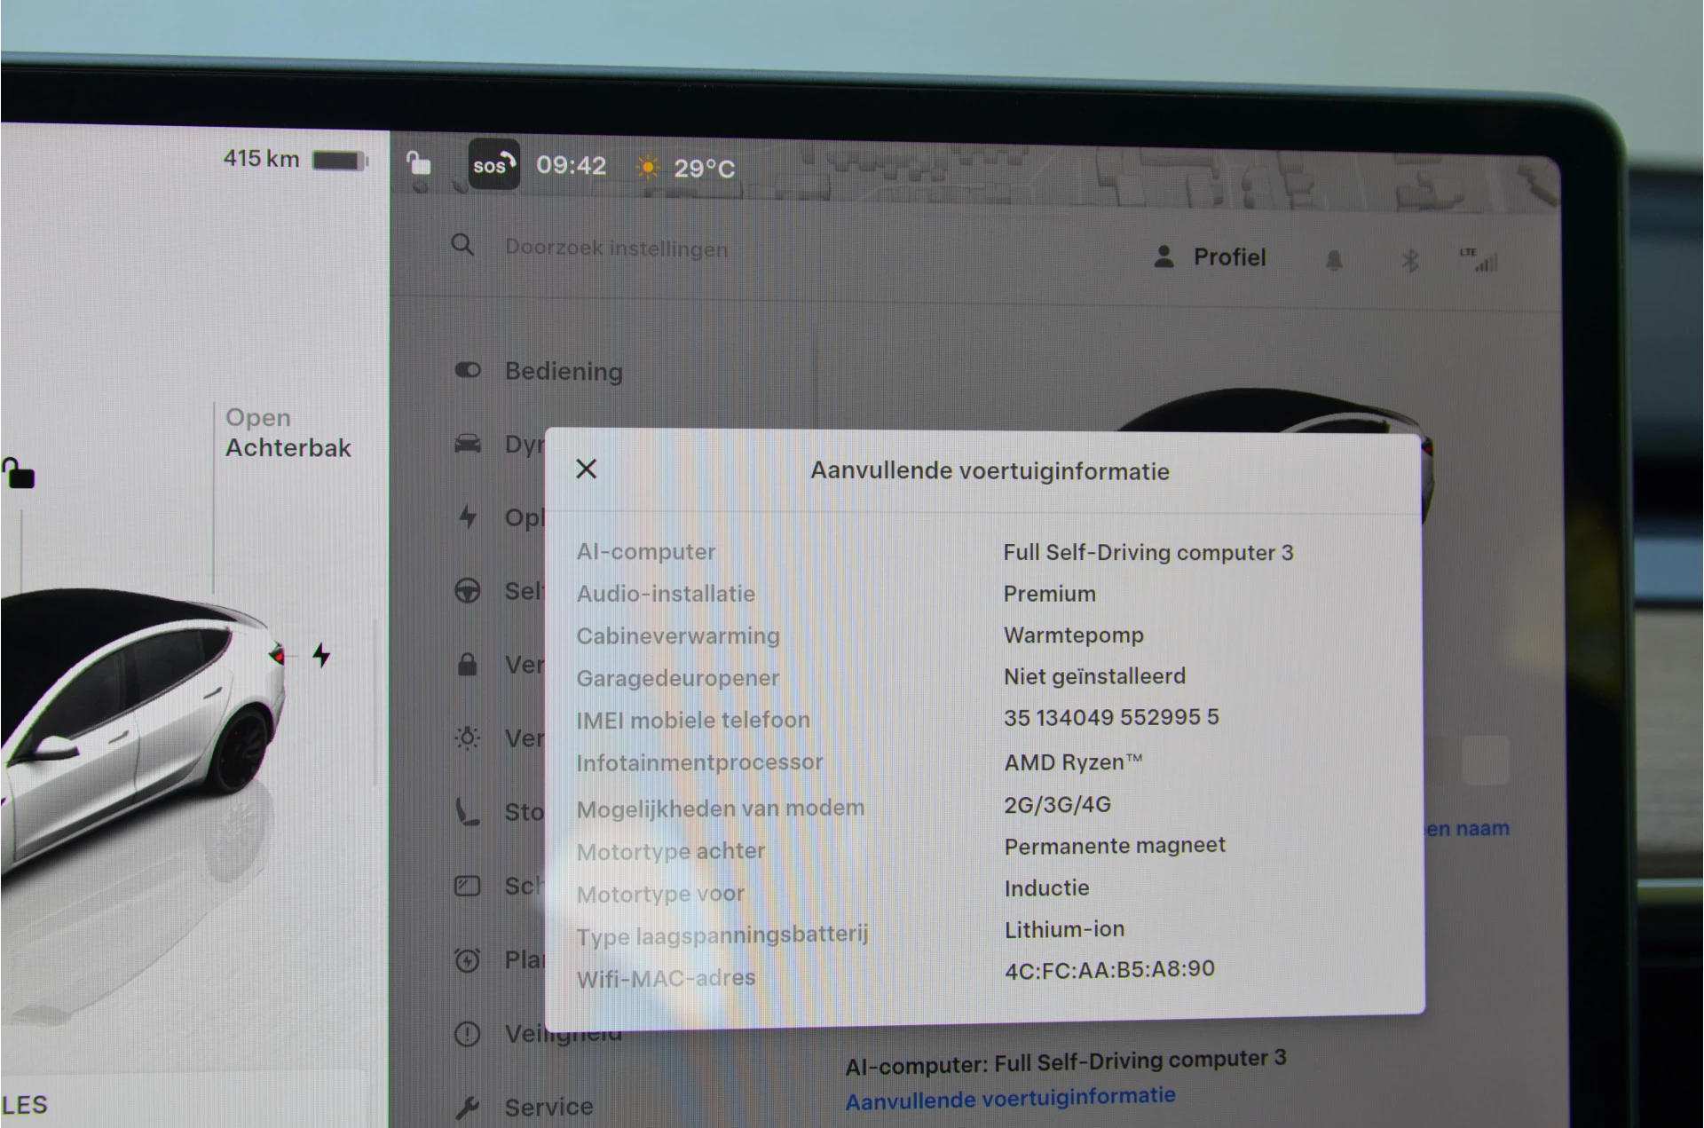The width and height of the screenshot is (1704, 1128).
Task: Tap the SOS emergency call icon
Action: (493, 164)
